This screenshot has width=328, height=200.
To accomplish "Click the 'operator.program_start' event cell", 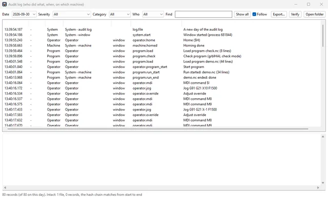I will click(x=150, y=67).
